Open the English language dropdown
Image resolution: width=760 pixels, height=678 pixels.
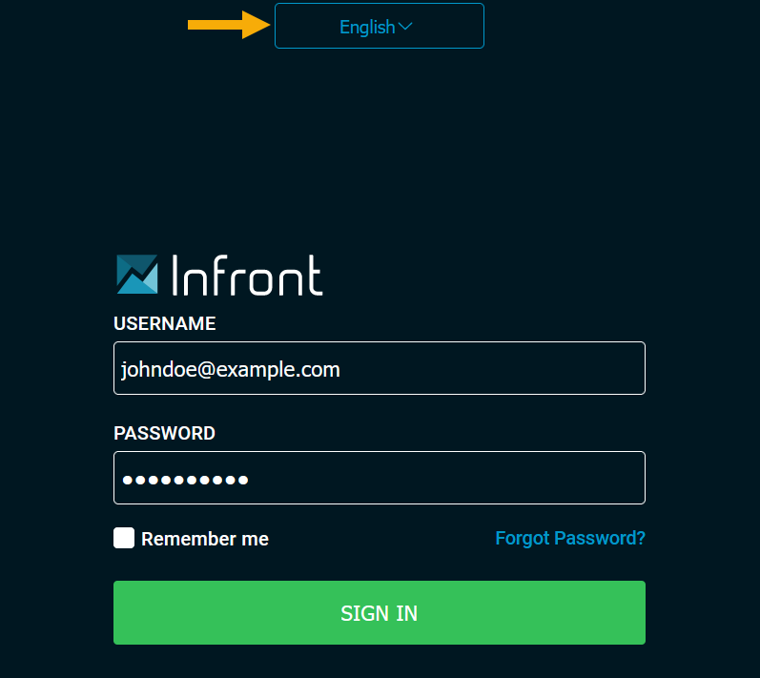point(379,26)
